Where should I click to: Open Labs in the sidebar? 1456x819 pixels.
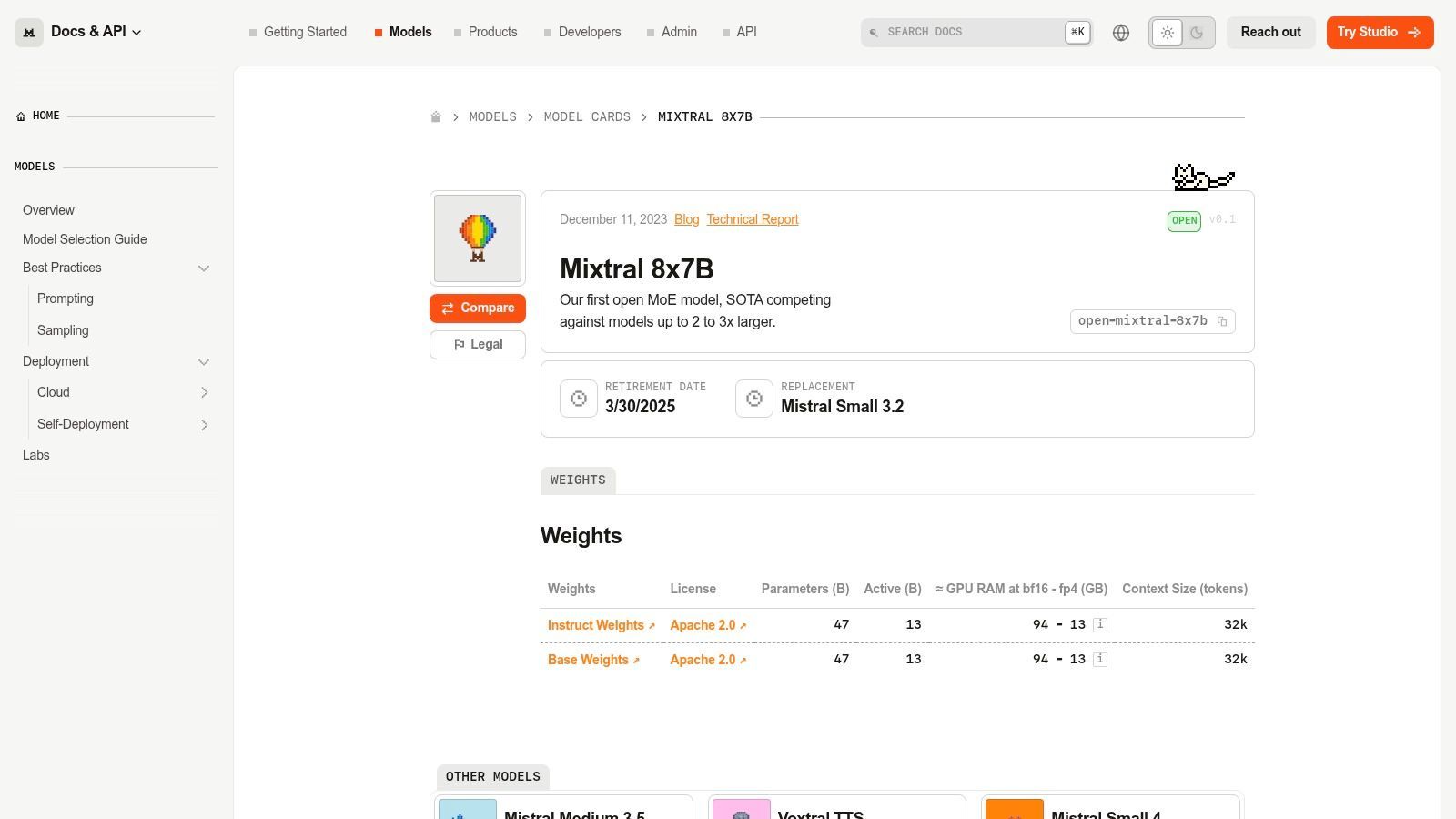coord(36,455)
